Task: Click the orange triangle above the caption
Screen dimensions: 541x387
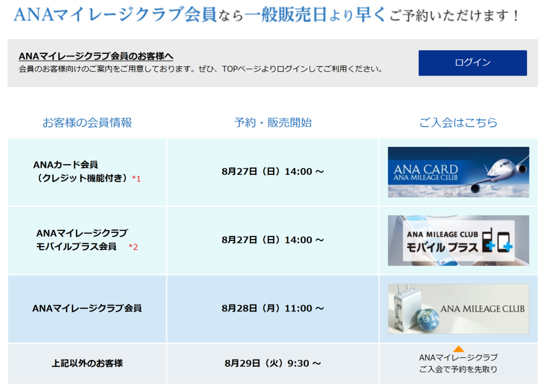Action: (x=458, y=348)
